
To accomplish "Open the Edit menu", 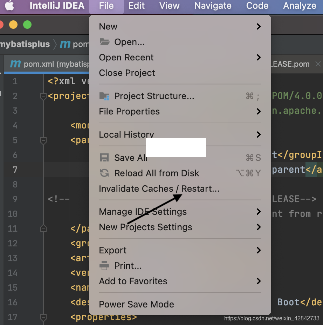I will tap(136, 6).
